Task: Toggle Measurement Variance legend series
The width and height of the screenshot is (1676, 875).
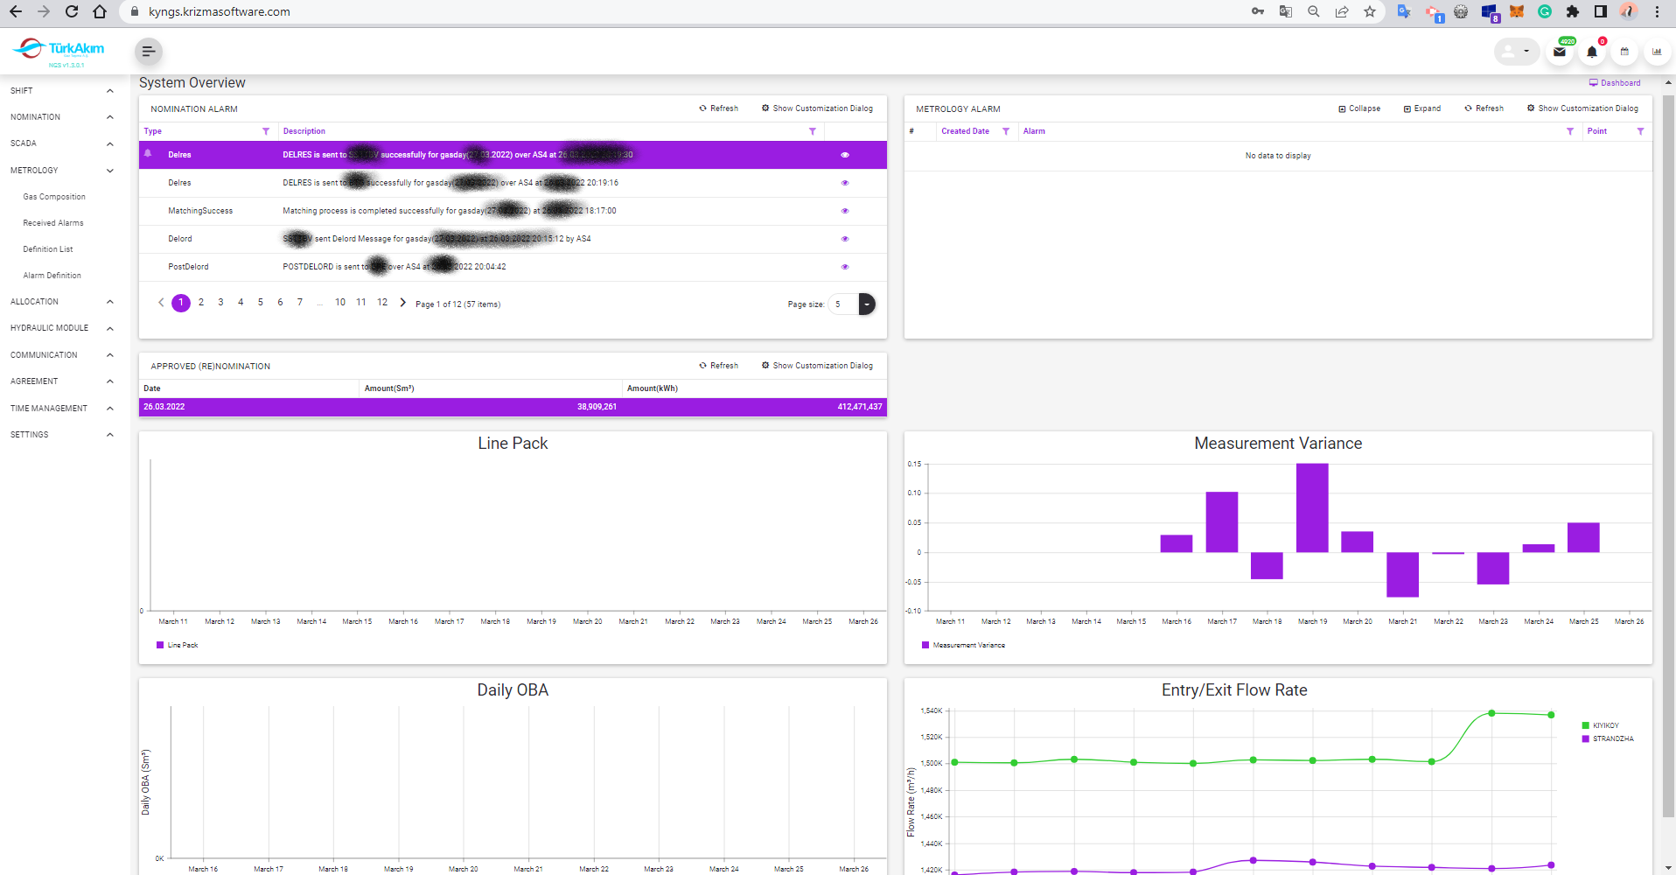Action: tap(963, 645)
